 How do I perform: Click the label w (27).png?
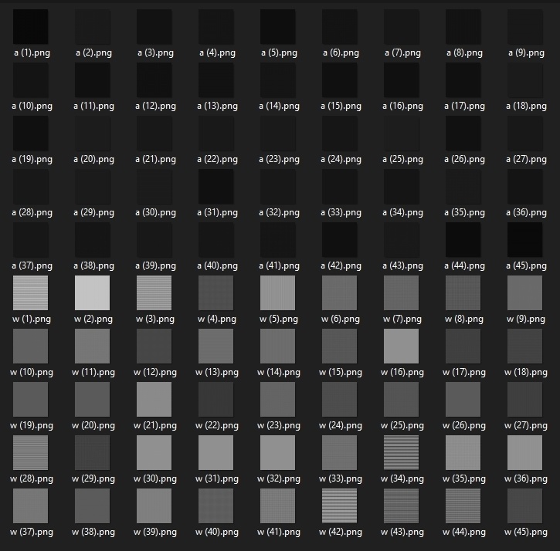526,425
